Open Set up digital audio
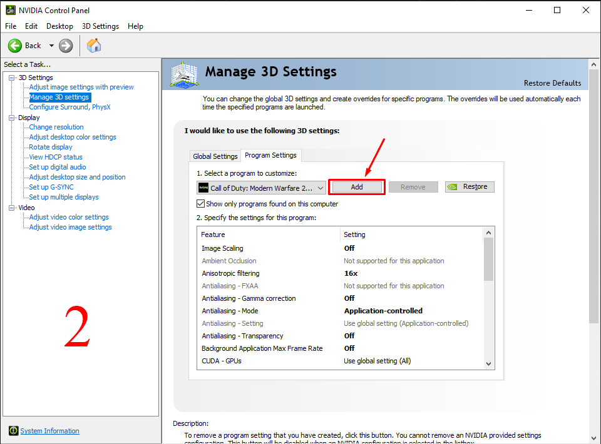The height and width of the screenshot is (444, 601). (58, 167)
